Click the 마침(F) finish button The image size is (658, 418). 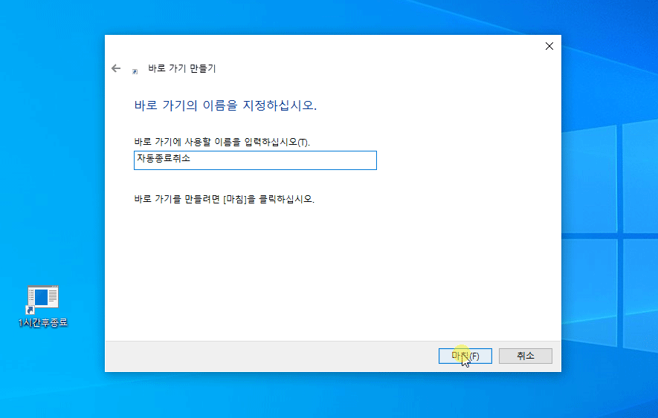tap(465, 356)
